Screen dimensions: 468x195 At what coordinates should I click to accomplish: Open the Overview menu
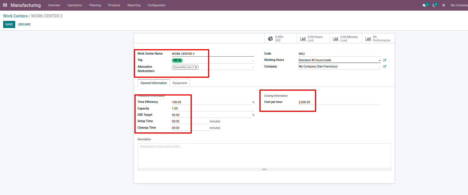point(54,5)
